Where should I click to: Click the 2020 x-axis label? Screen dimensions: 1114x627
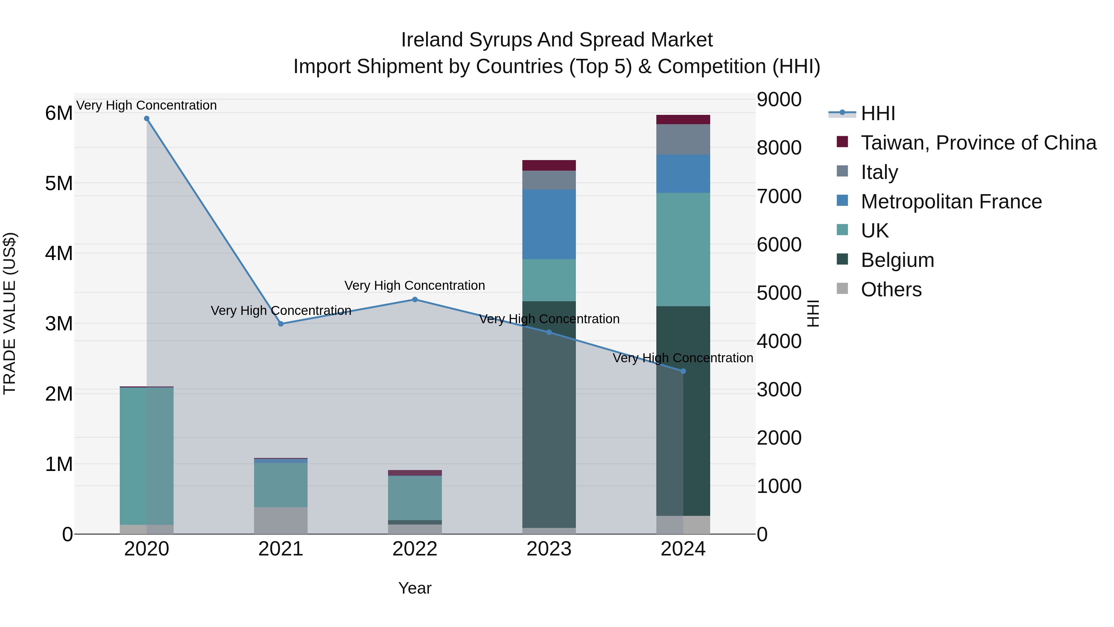(x=147, y=549)
